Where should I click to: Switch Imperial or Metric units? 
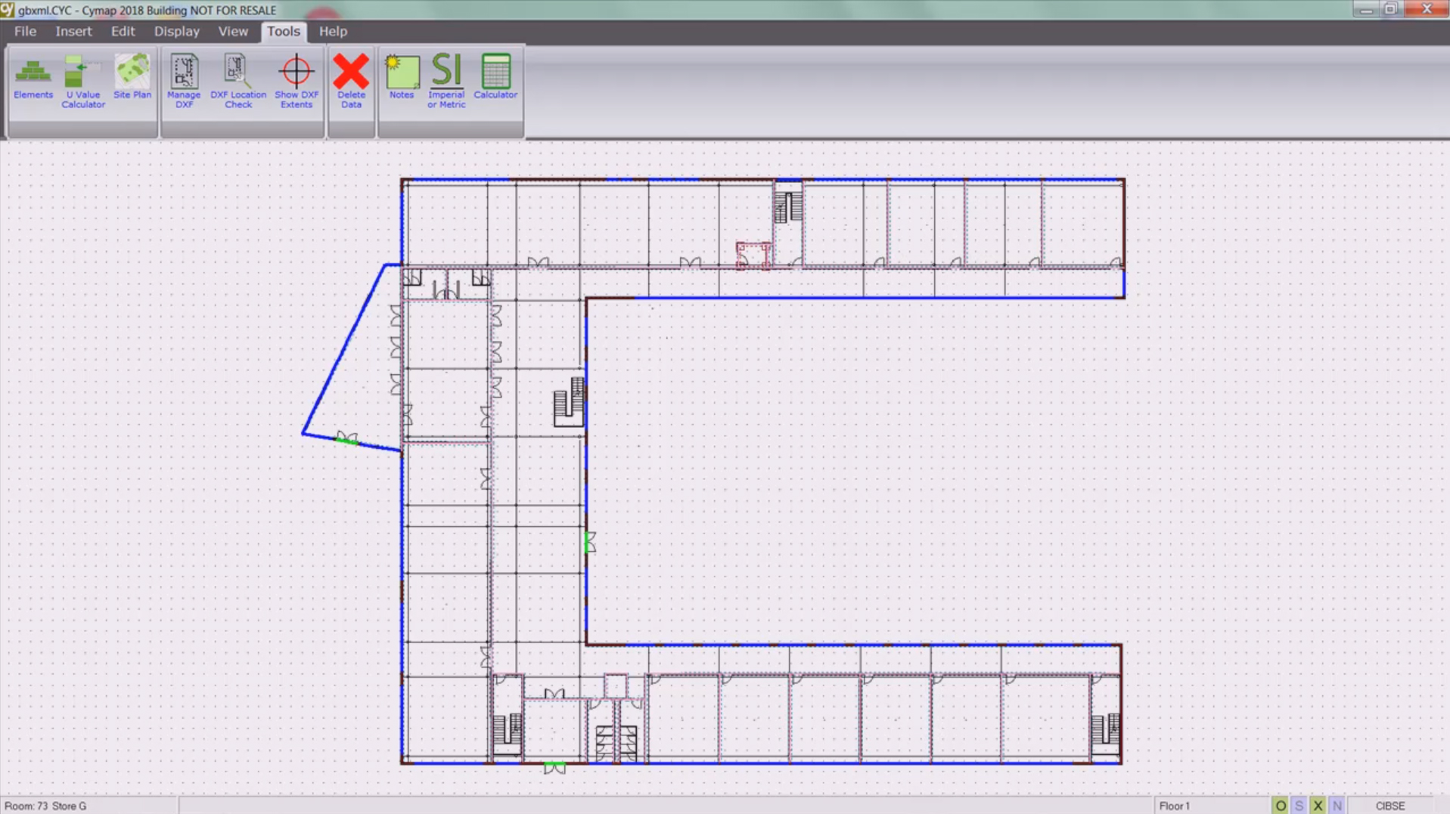[x=446, y=82]
